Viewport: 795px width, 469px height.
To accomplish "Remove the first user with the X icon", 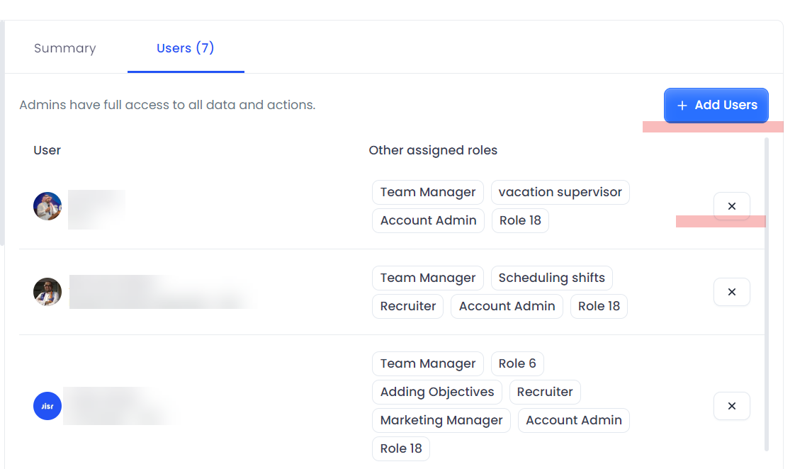I will click(731, 206).
